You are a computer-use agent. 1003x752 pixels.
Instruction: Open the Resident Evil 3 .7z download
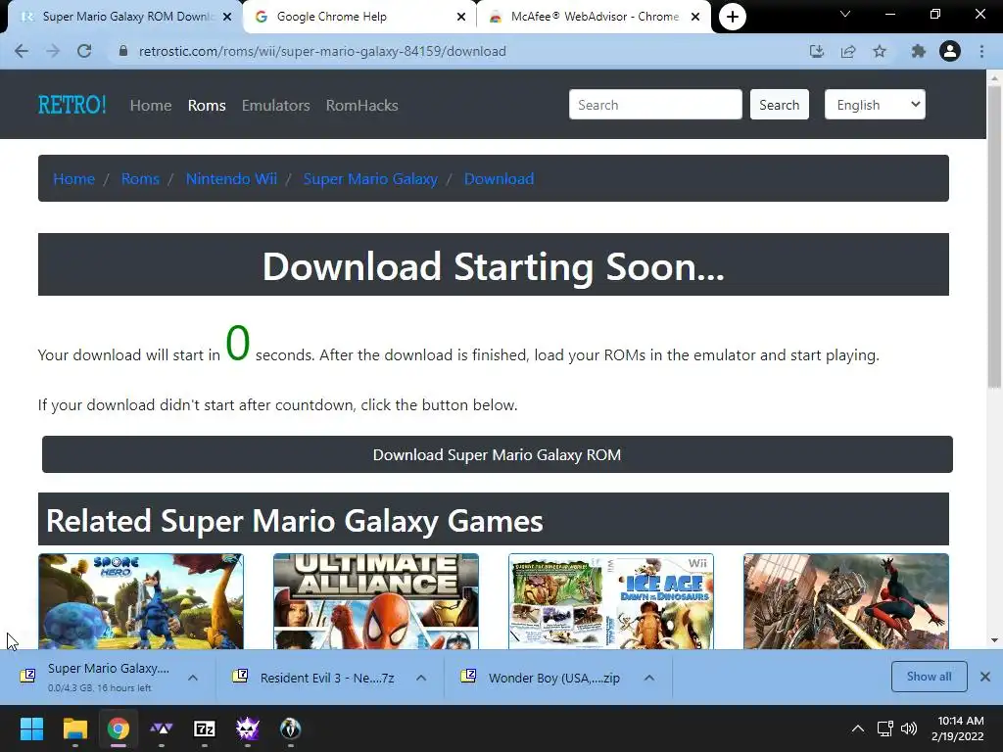pyautogui.click(x=316, y=678)
